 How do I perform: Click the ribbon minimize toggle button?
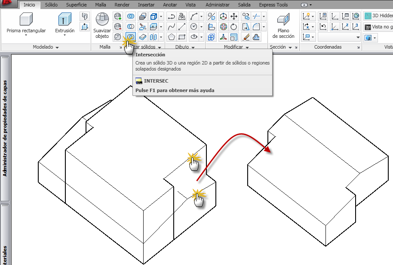(304, 5)
